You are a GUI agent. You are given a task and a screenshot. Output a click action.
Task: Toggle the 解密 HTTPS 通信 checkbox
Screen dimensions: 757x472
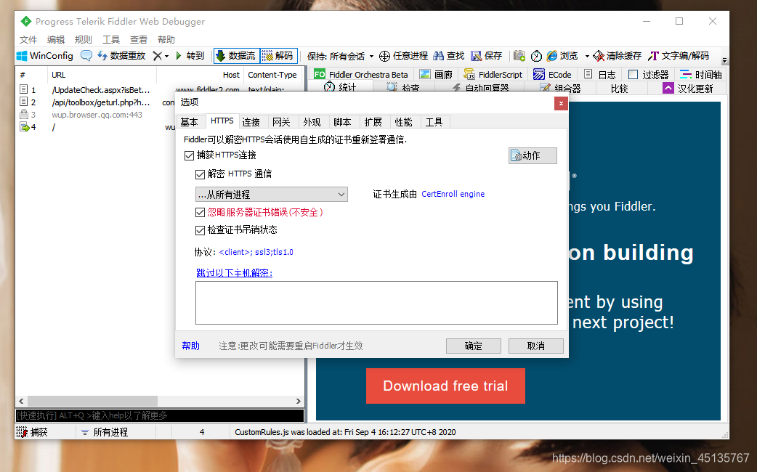200,174
